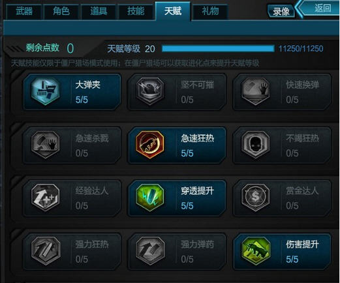This screenshot has height=283, width=340.
Task: Click the 强力弹药 talent icon
Action: 150,251
